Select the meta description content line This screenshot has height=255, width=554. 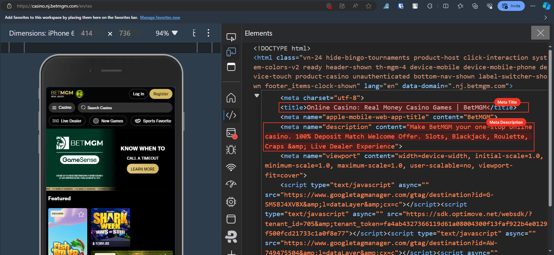click(x=398, y=137)
